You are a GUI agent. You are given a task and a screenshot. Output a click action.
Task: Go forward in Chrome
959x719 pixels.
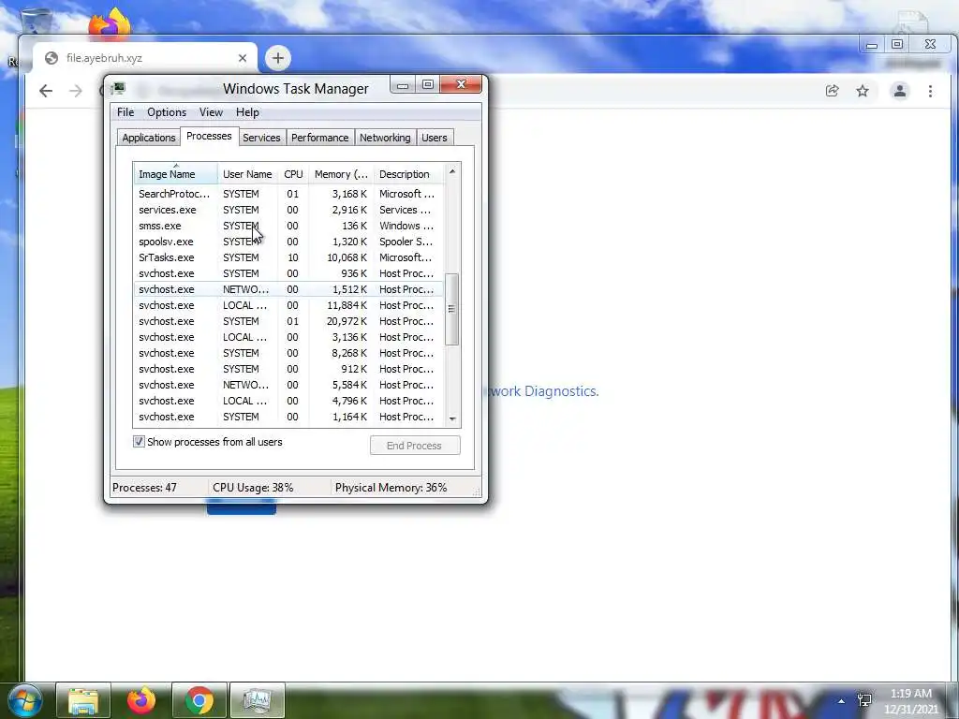(76, 91)
